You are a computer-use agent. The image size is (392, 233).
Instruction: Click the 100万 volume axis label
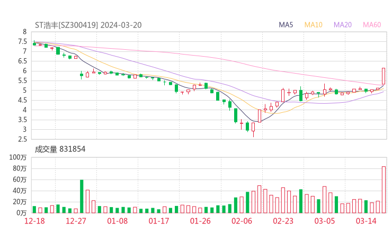pyautogui.click(x=18, y=157)
